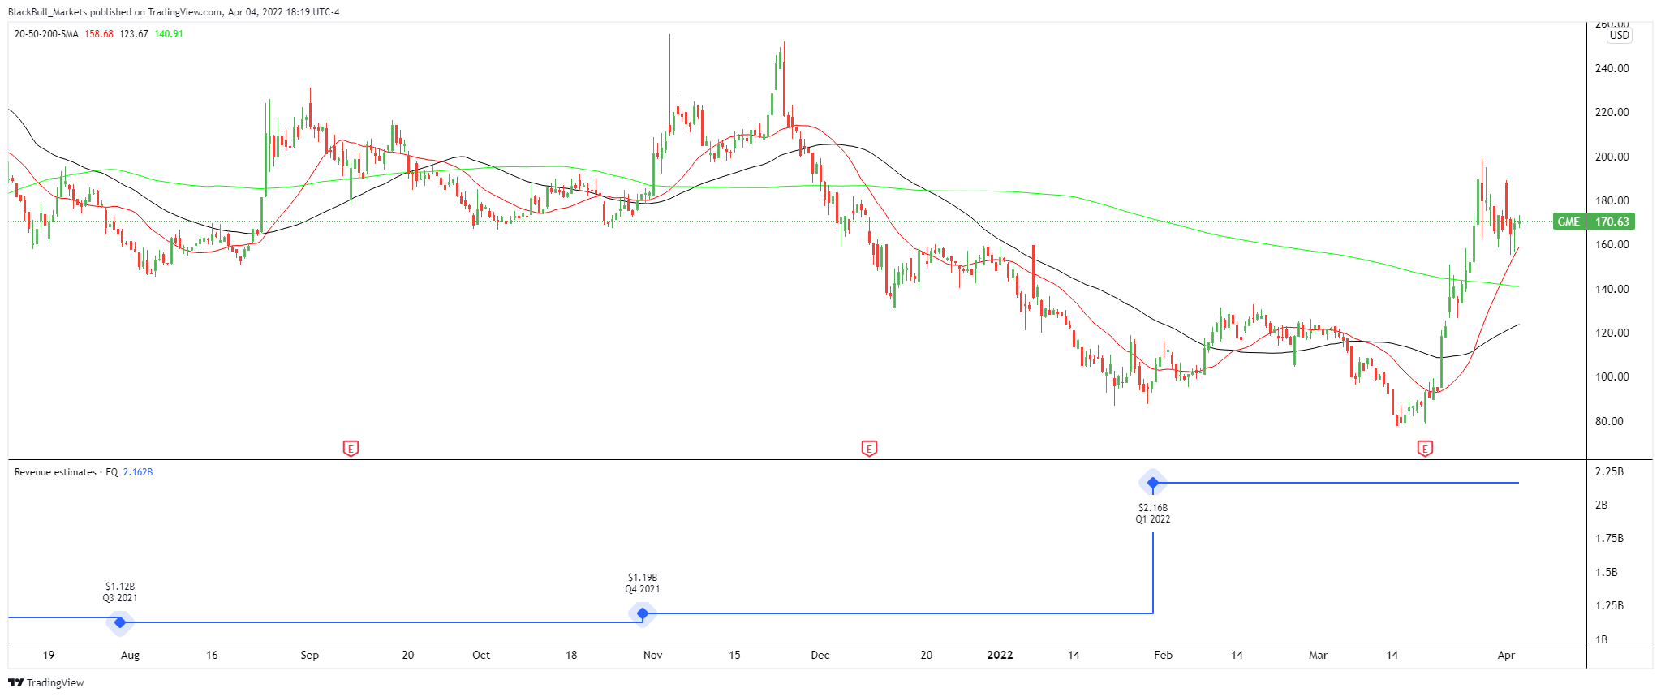Click the 200.00 level on price axis
The image size is (1661, 697).
coord(1612,157)
